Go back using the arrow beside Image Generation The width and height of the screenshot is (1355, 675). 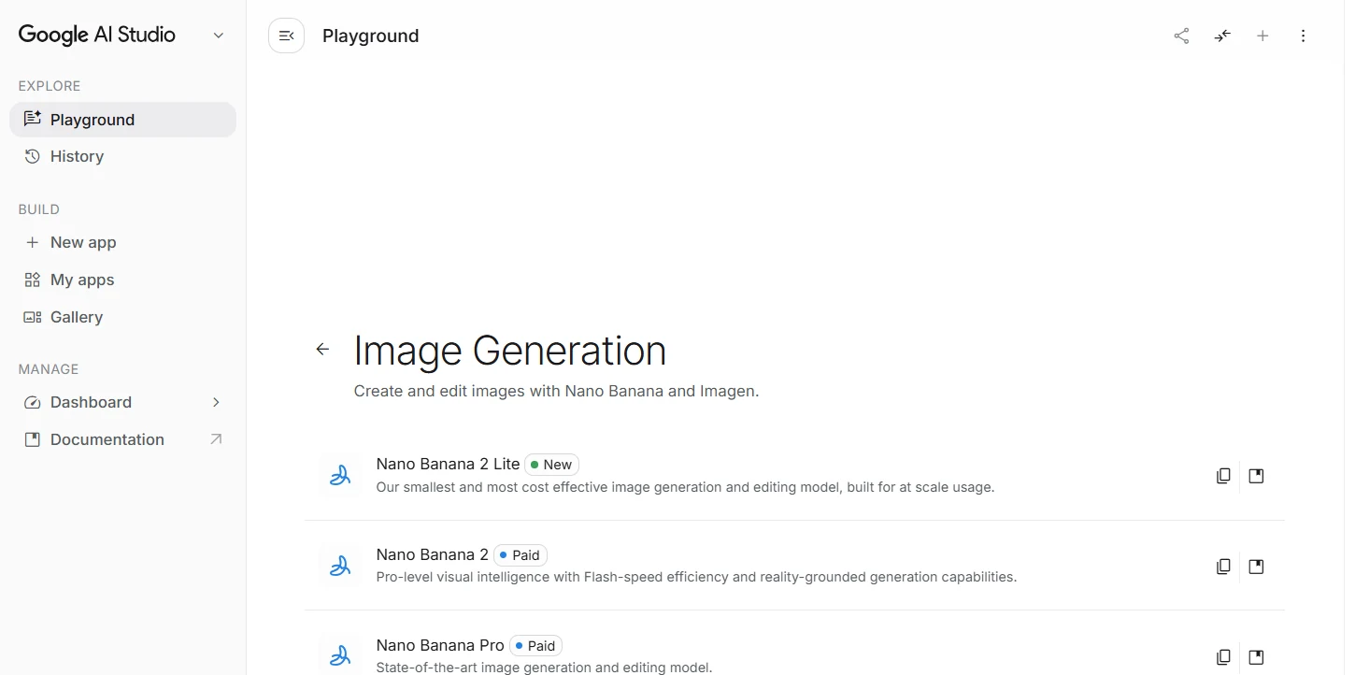pos(322,349)
